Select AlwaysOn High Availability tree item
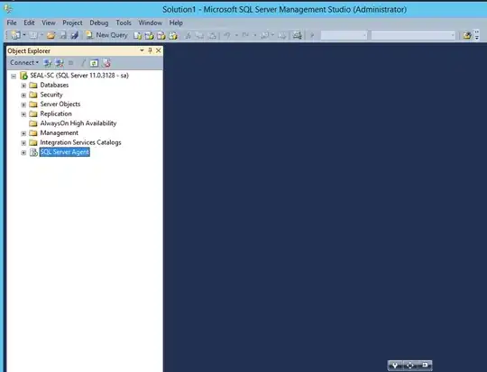The width and height of the screenshot is (487, 372). pyautogui.click(x=78, y=123)
